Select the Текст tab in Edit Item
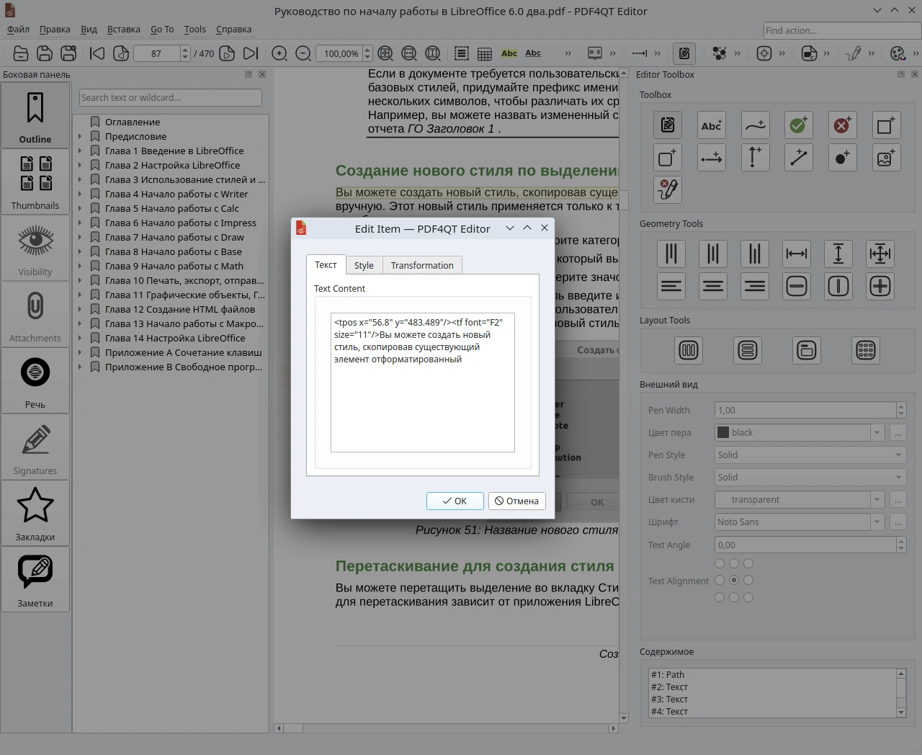The image size is (922, 755). click(x=326, y=264)
